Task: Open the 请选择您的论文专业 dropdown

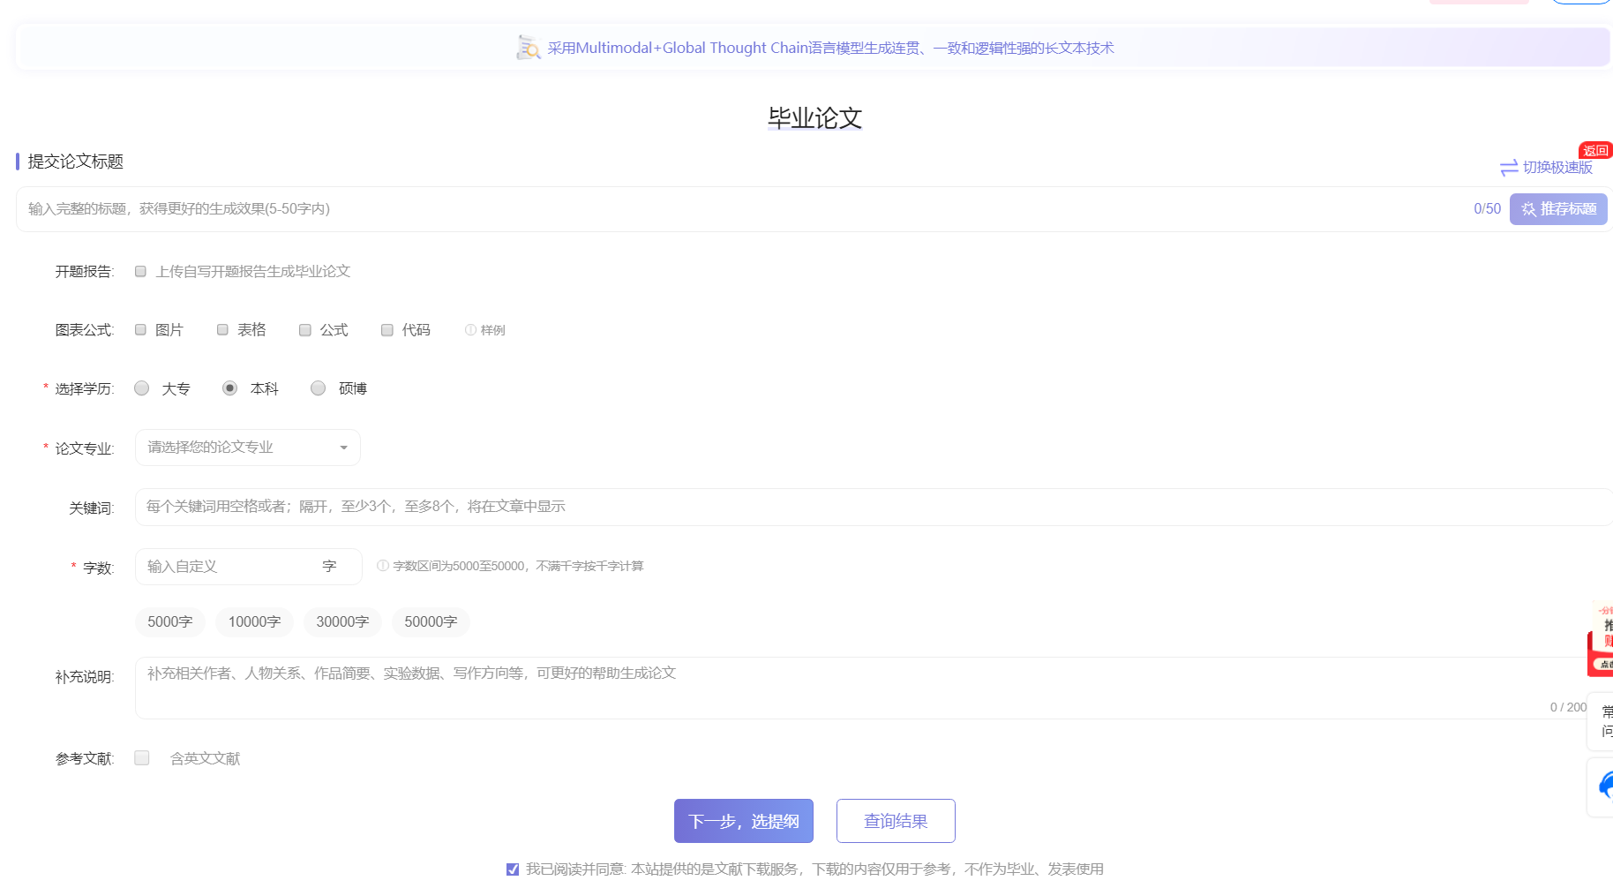Action: pos(248,448)
